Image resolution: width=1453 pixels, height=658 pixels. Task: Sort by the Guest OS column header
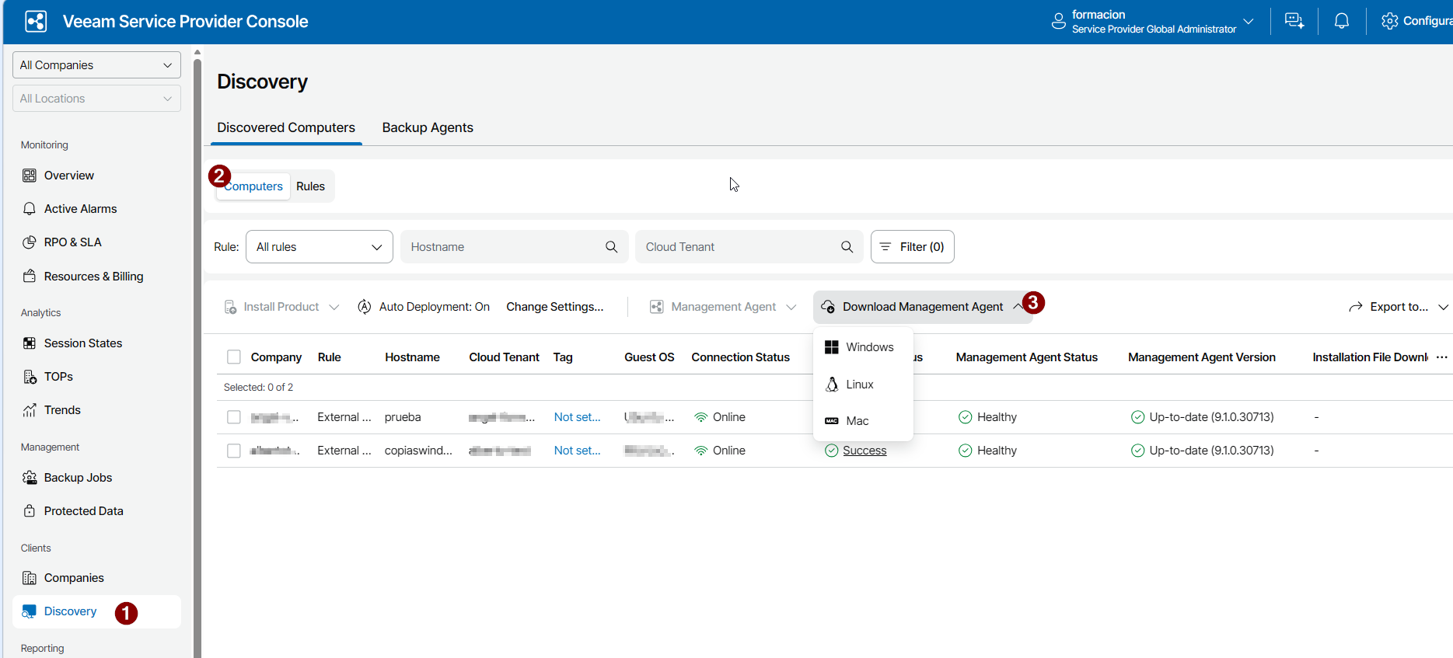pos(649,357)
